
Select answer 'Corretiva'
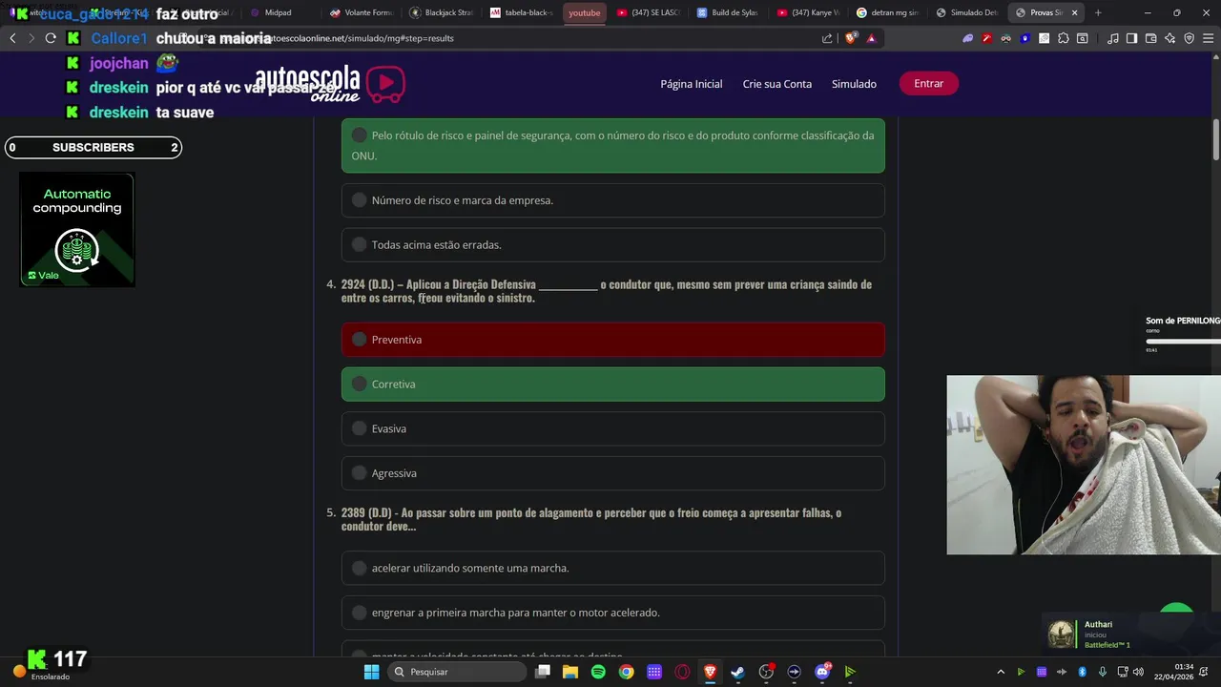tap(612, 384)
